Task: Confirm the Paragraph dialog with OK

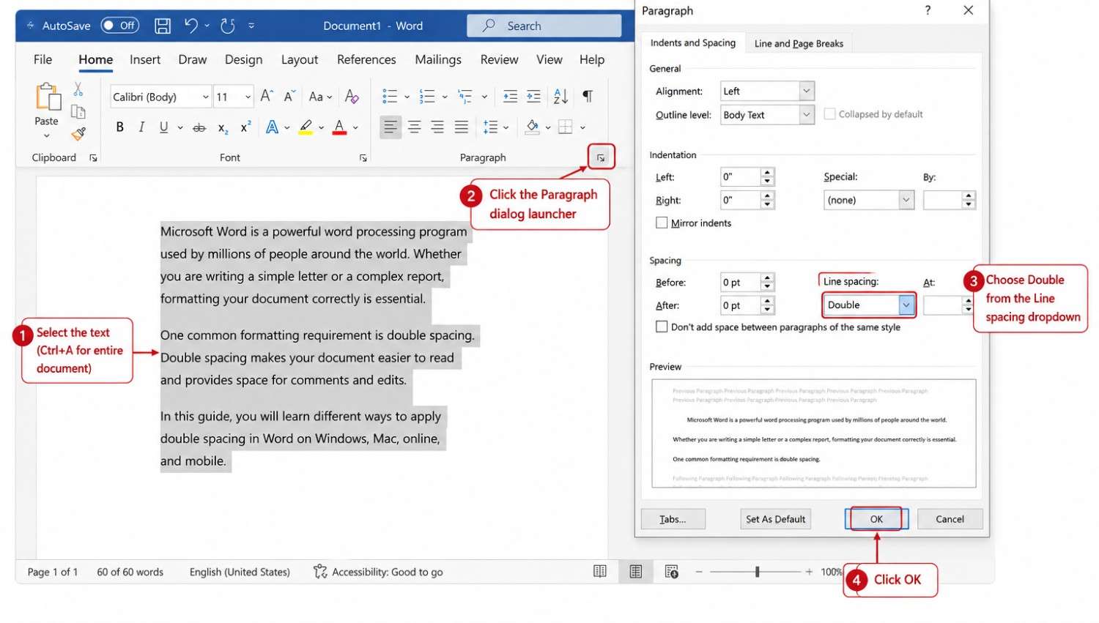Action: (x=876, y=519)
